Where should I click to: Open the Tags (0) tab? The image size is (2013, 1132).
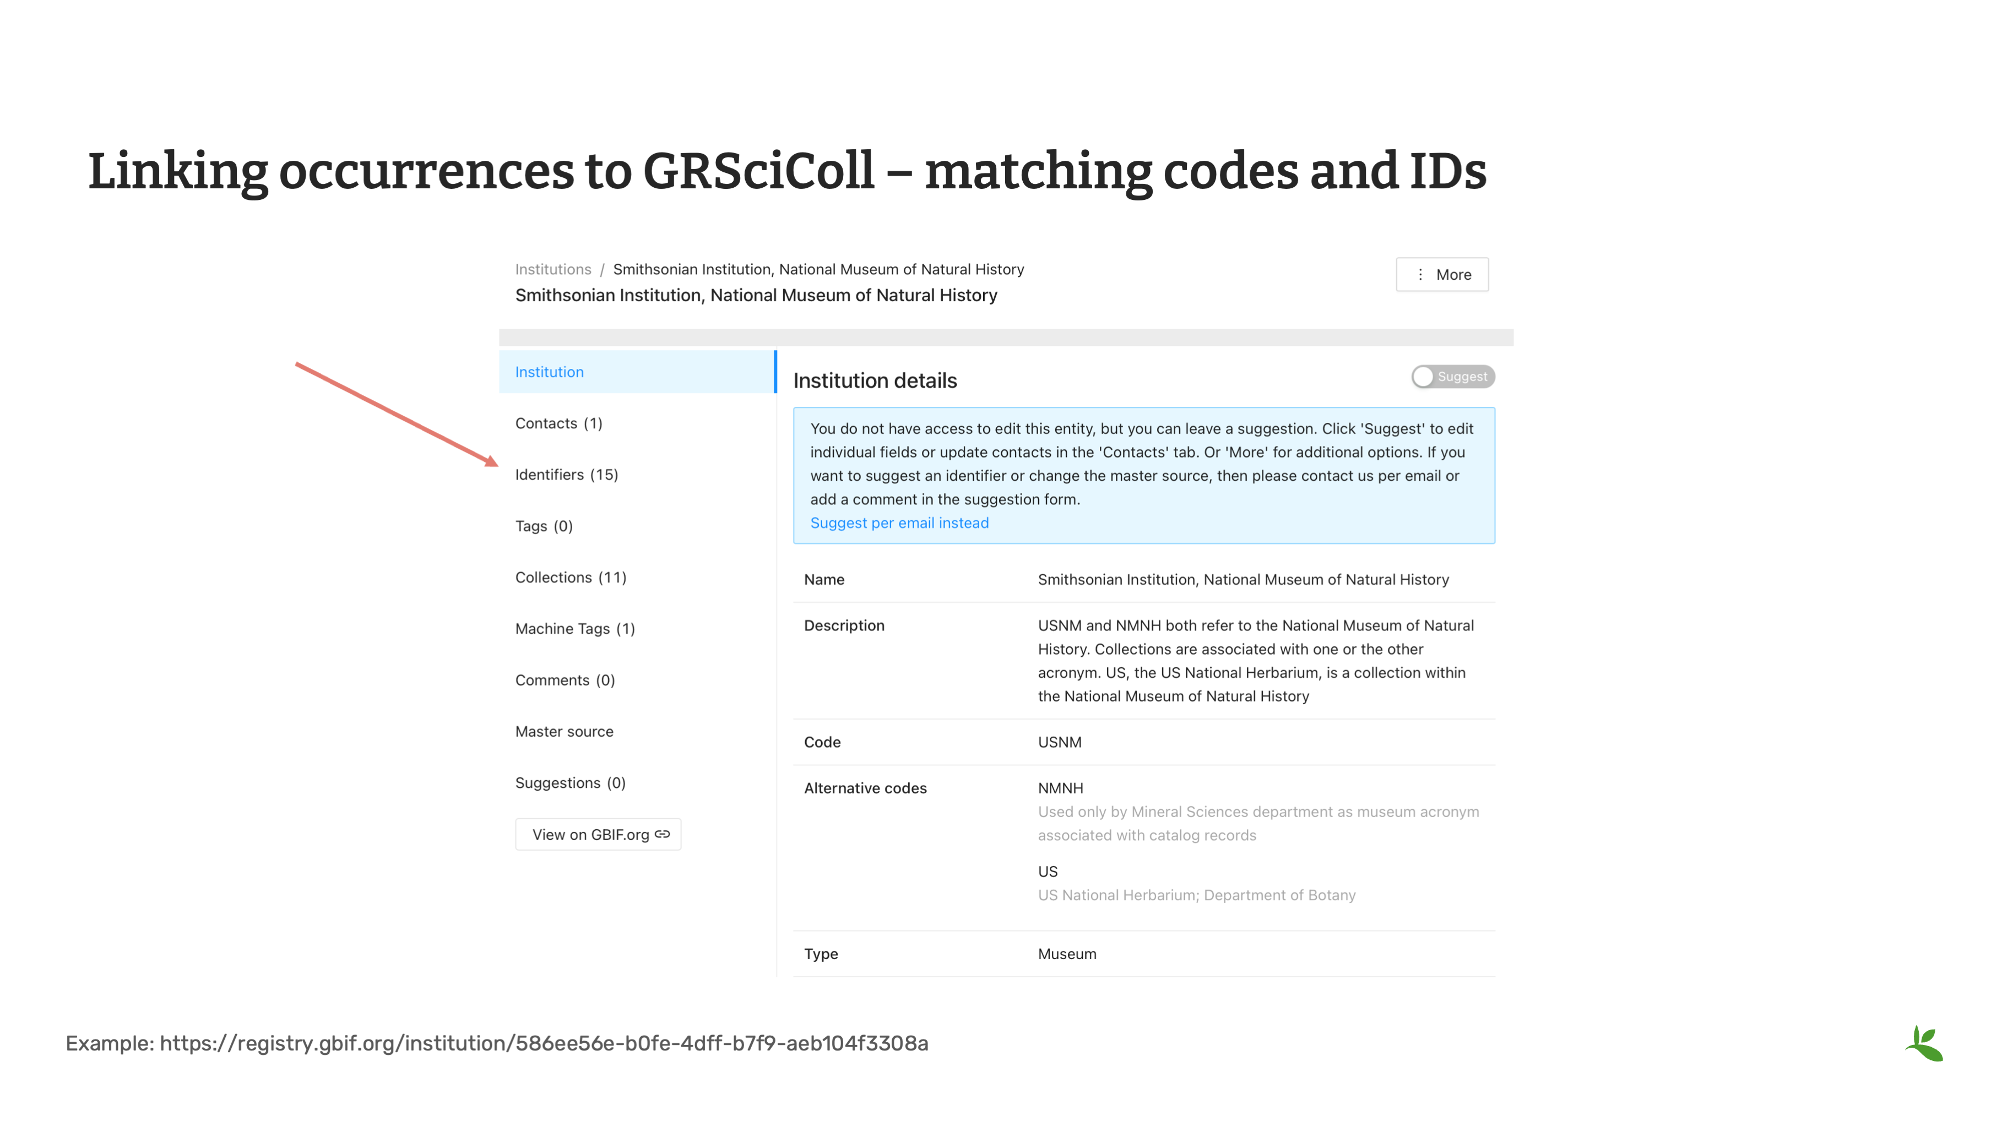pos(543,526)
